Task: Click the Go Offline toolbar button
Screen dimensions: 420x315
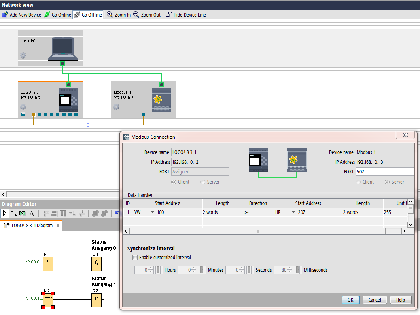Action: pyautogui.click(x=88, y=15)
